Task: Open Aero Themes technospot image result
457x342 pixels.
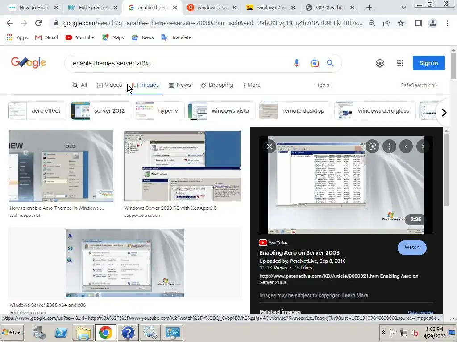Action: click(x=61, y=166)
